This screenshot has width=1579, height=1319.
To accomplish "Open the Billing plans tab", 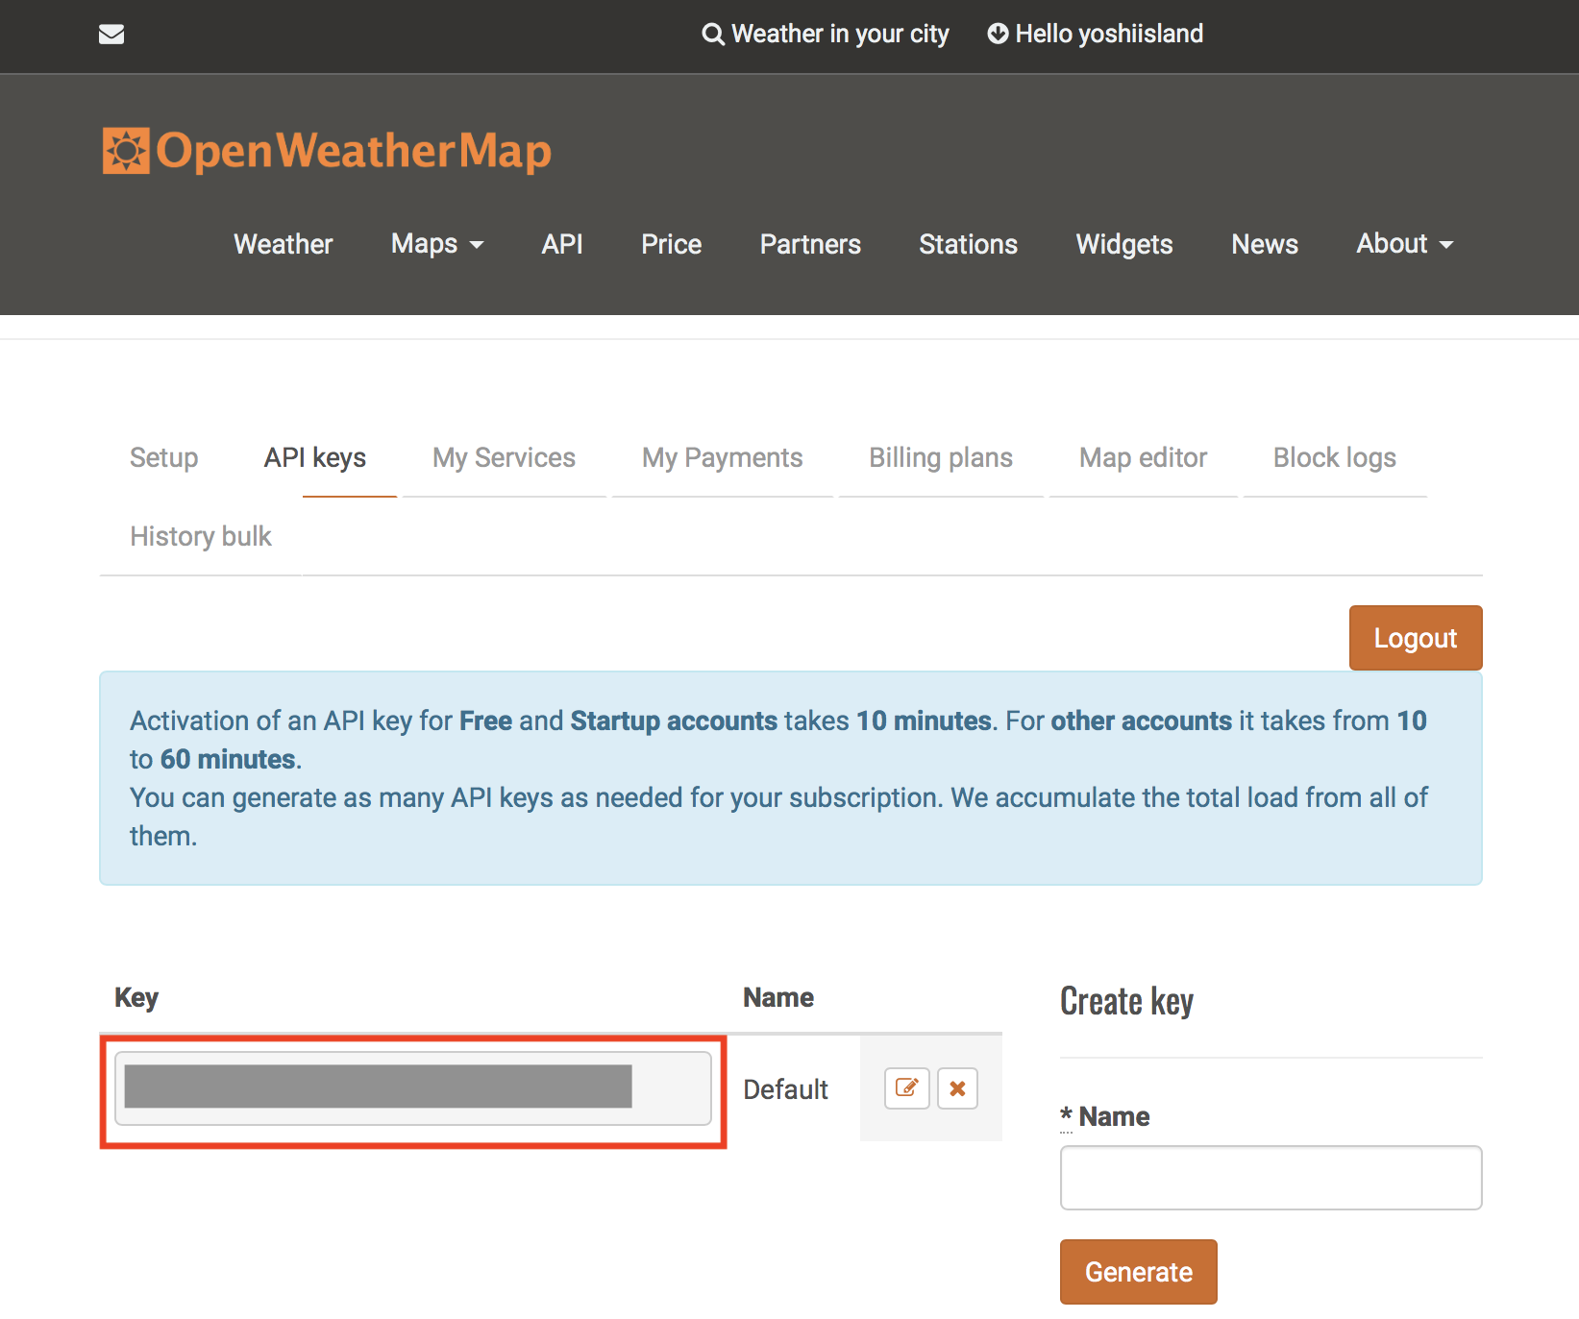I will coord(941,457).
